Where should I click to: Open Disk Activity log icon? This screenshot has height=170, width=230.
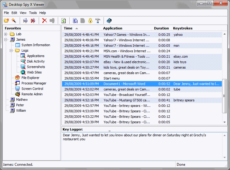[23, 61]
